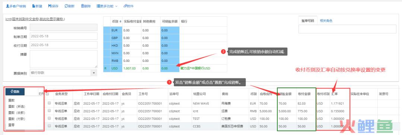402x135 pixels.
Task: Choose 置数 from the dropdown list
Action: [12, 100]
